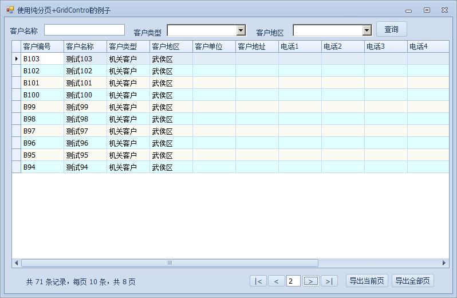Click the page number input box
This screenshot has width=457, height=298.
click(x=293, y=281)
